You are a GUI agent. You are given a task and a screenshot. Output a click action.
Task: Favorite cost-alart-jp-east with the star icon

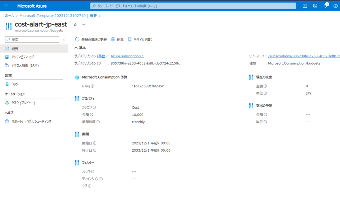click(75, 25)
